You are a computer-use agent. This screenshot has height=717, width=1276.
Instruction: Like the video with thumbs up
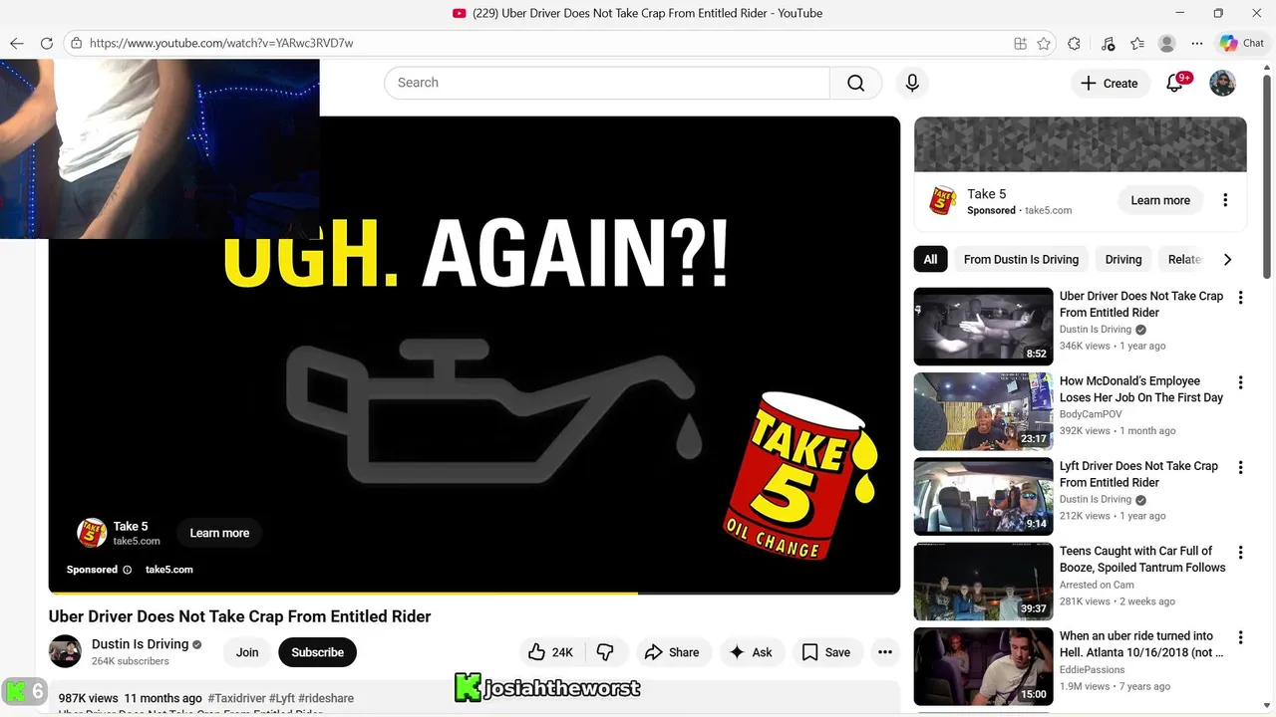pos(550,652)
